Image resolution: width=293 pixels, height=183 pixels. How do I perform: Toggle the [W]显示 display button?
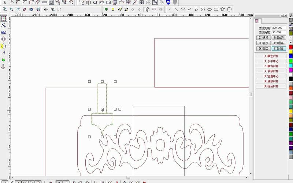[263, 43]
